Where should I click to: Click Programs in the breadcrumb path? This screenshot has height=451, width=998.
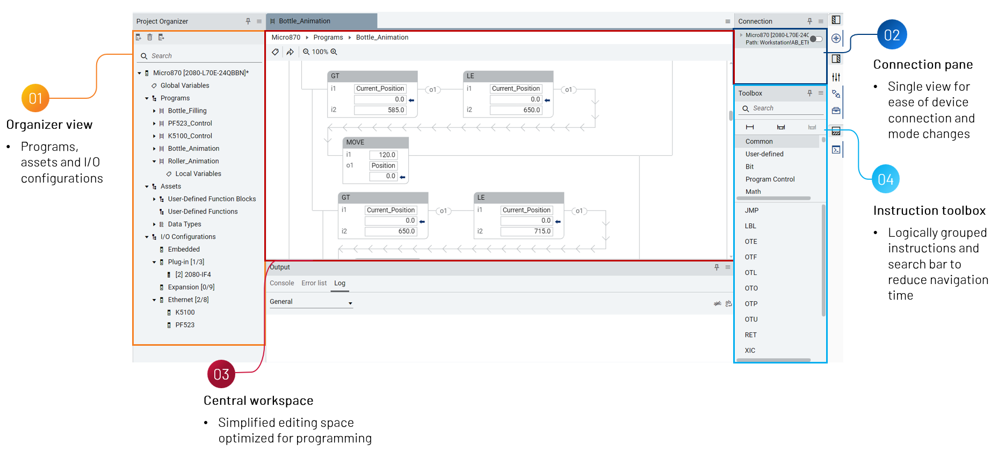(x=328, y=38)
